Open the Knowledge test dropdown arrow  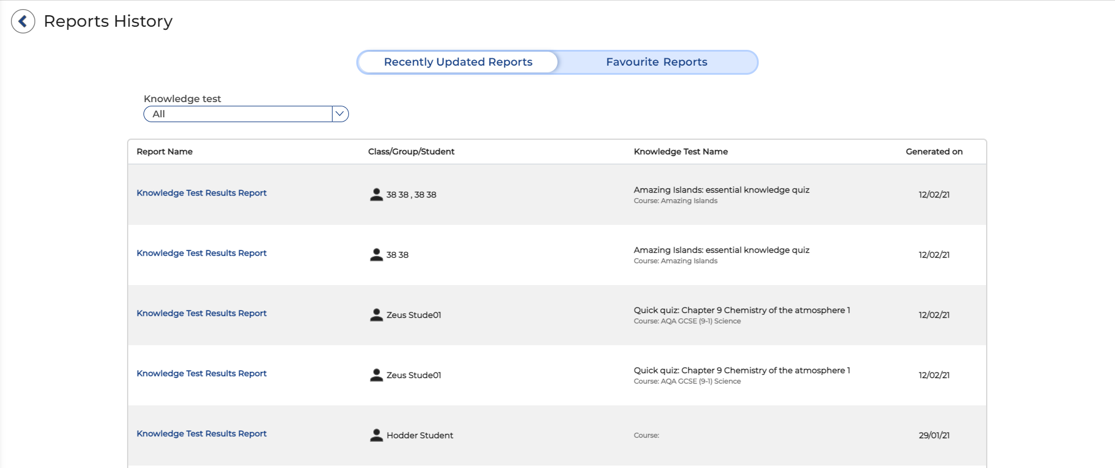(x=340, y=114)
